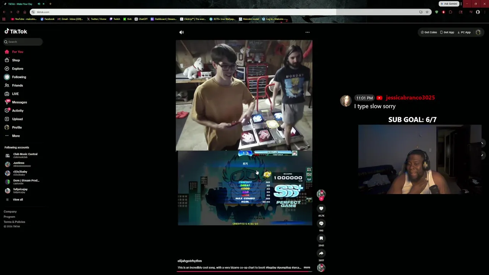Open the Kick bookmark
Viewport: 489px width, 275px height.
[128, 19]
